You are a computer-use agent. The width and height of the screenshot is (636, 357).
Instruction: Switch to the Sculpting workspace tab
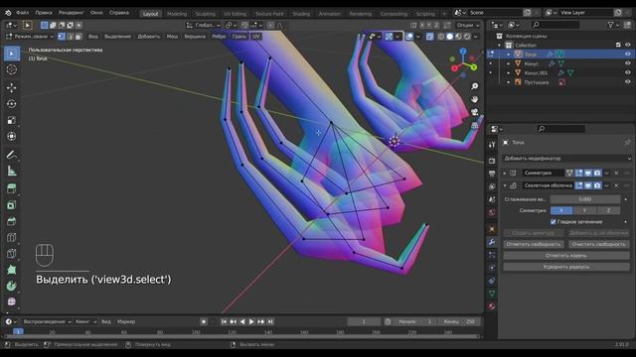click(x=206, y=14)
